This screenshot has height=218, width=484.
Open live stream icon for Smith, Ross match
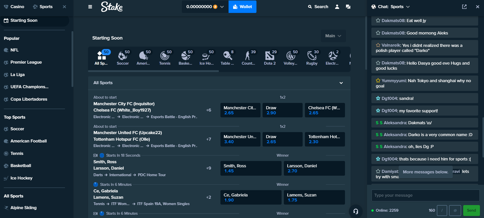[95, 155]
